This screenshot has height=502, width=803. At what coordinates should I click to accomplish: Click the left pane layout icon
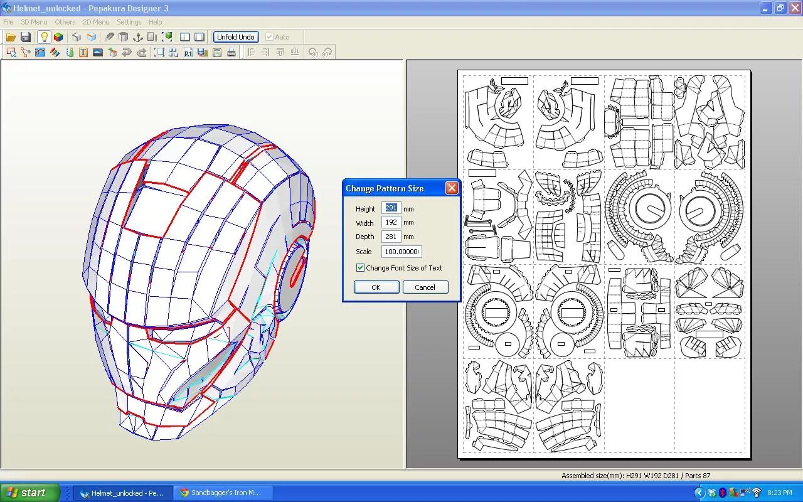point(184,36)
